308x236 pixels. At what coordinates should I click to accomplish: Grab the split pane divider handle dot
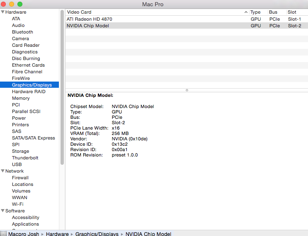[x=187, y=90]
